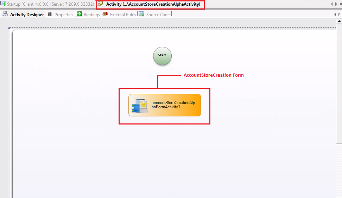Click the Activity Designer hierarchy icon
Screen dimensions: 342x198
(5, 14)
